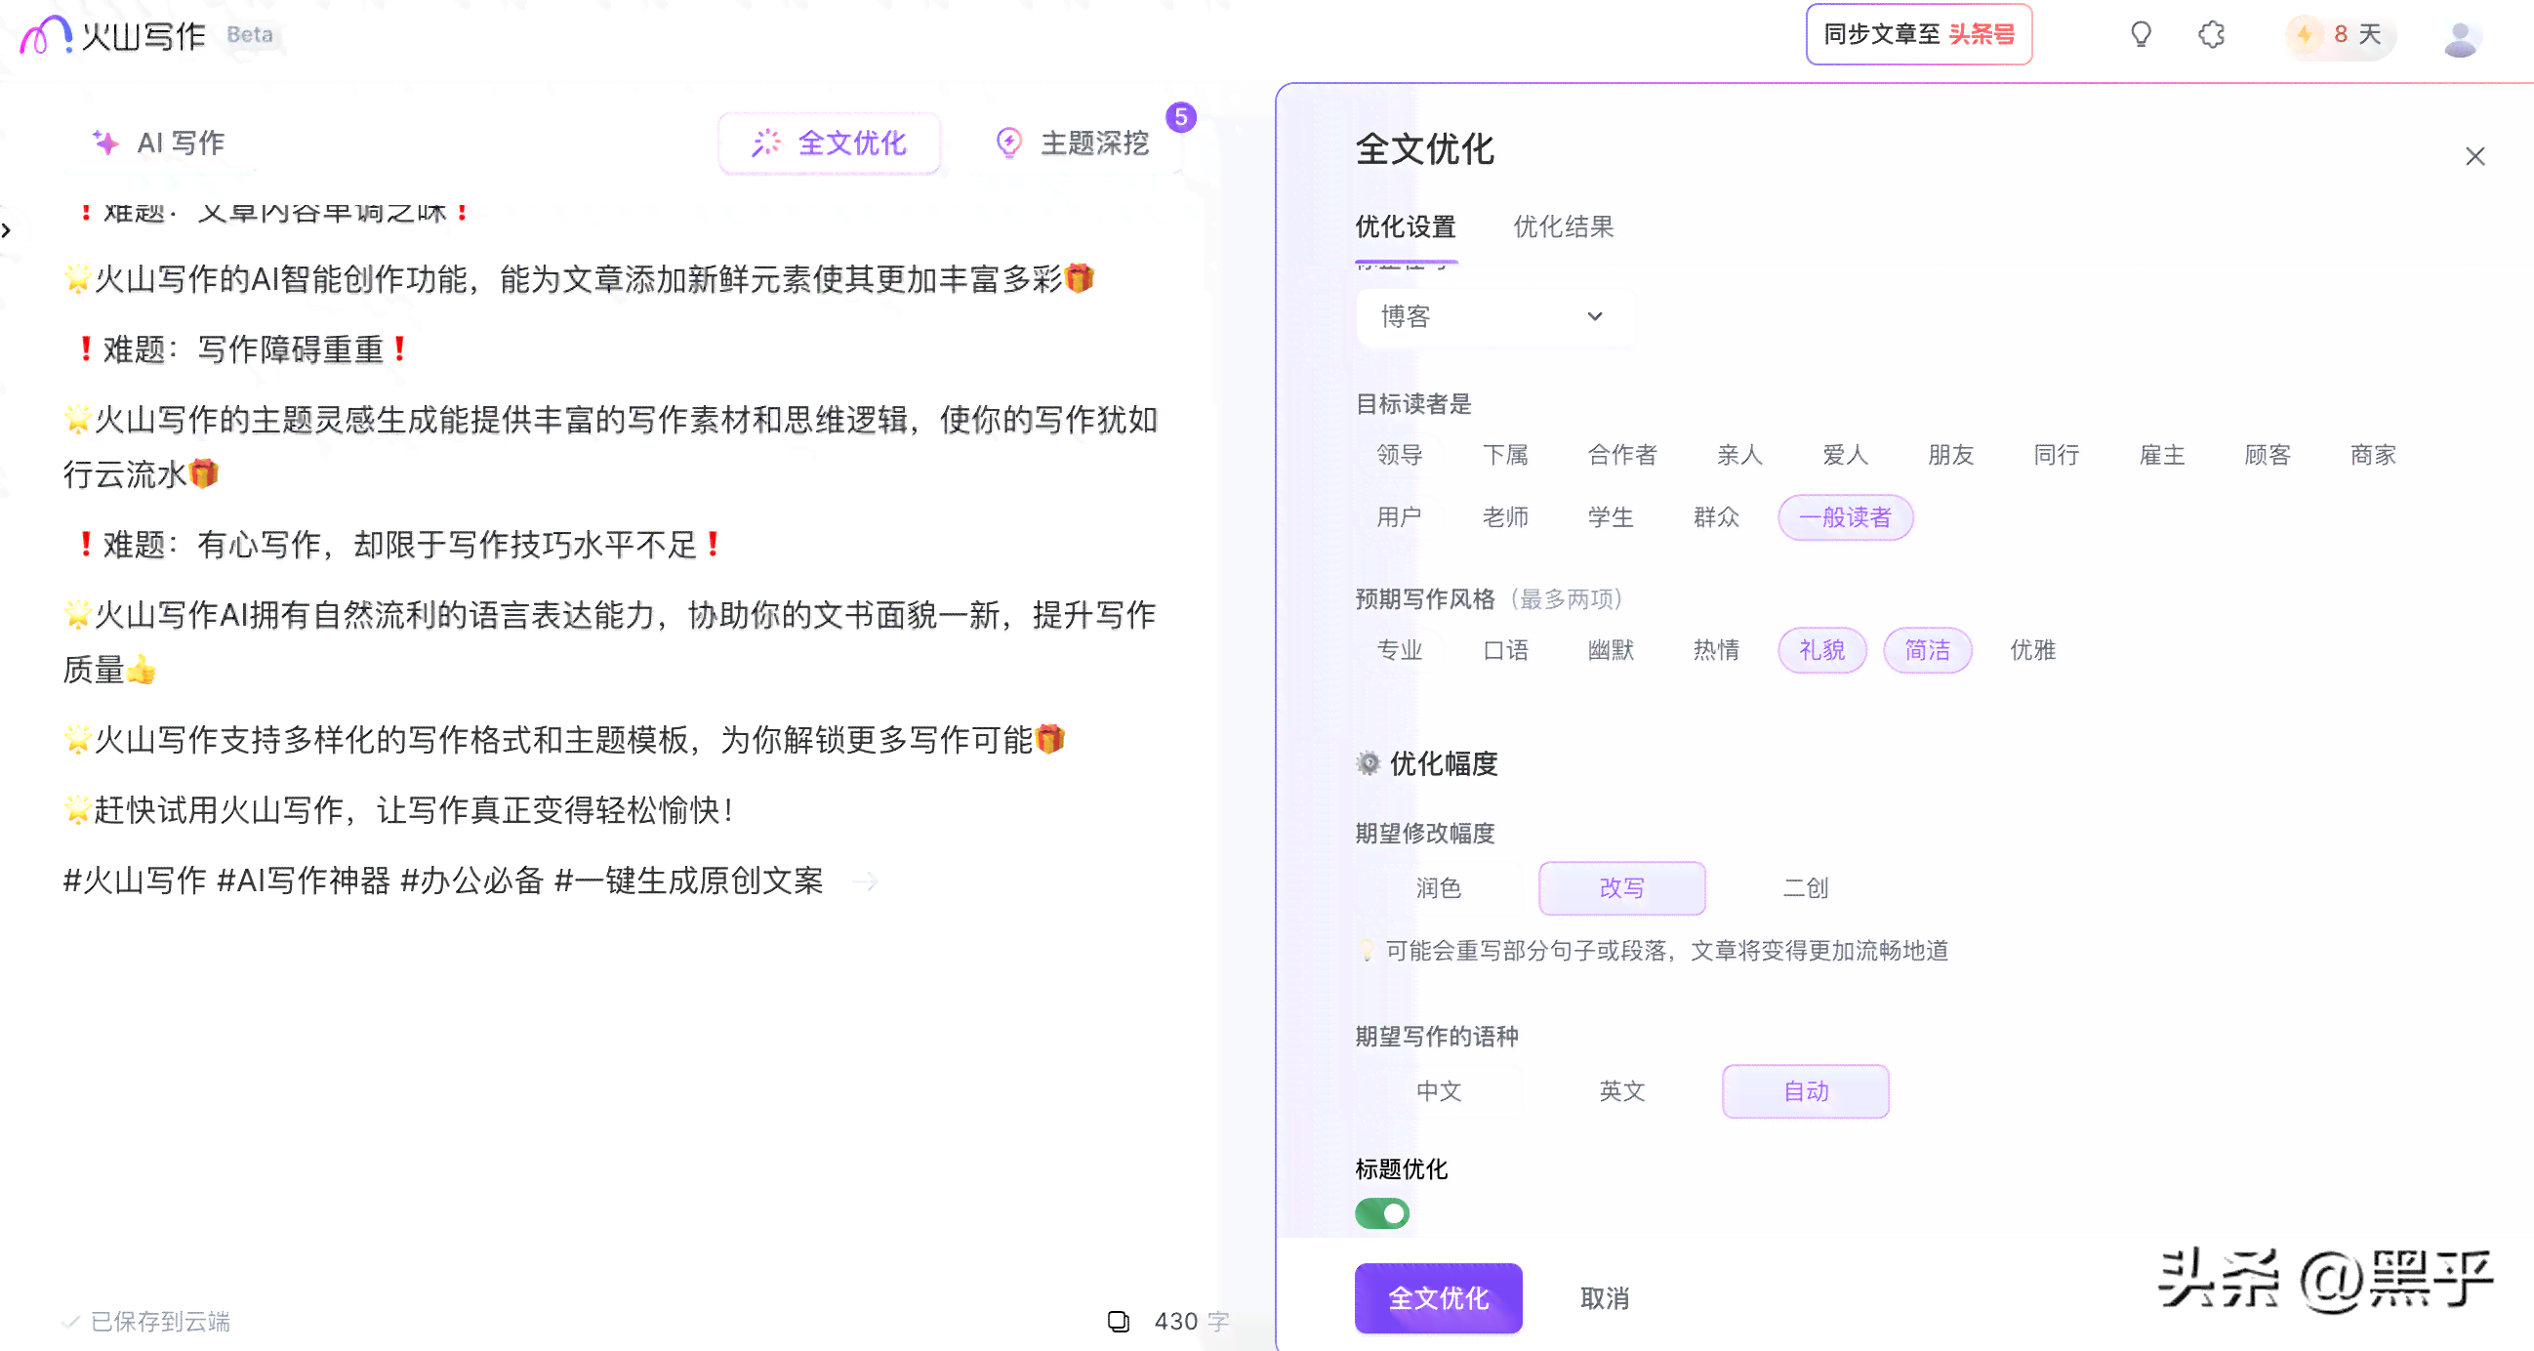Set modification level to 二创
The image size is (2534, 1351).
point(1805,888)
